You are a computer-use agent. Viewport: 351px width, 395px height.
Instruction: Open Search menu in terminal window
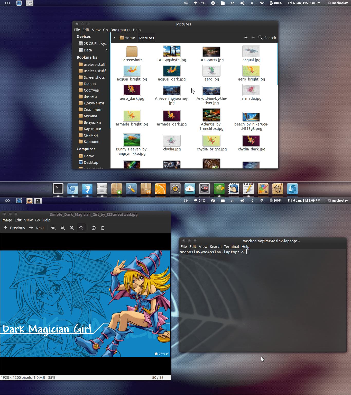coord(216,247)
